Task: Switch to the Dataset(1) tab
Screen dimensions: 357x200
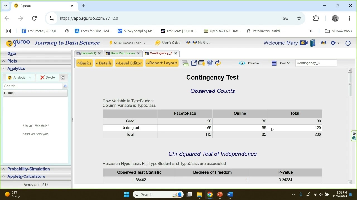Action: click(x=88, y=53)
